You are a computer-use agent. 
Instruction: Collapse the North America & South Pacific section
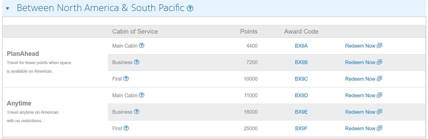[8, 8]
